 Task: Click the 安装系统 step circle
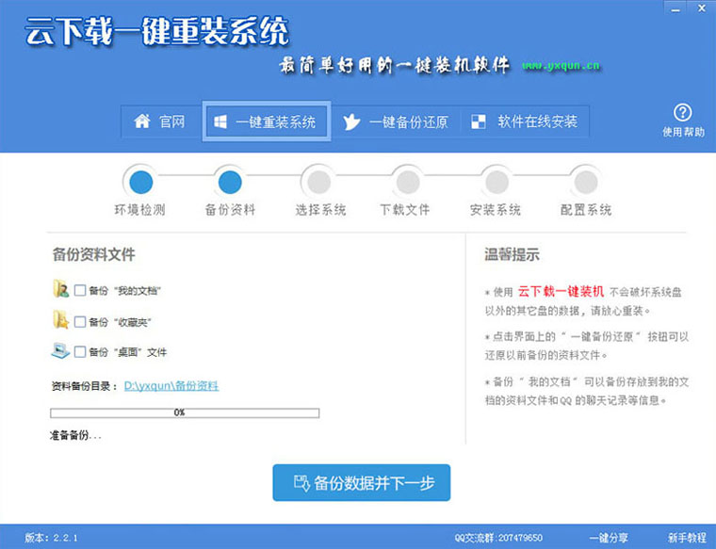point(496,180)
